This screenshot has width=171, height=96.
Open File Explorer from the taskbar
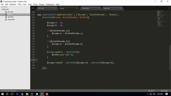pyautogui.click(x=27, y=94)
